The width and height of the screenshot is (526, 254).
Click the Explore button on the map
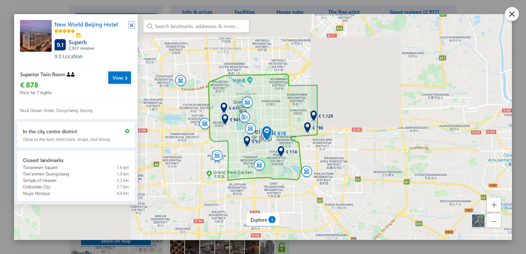pos(263,219)
